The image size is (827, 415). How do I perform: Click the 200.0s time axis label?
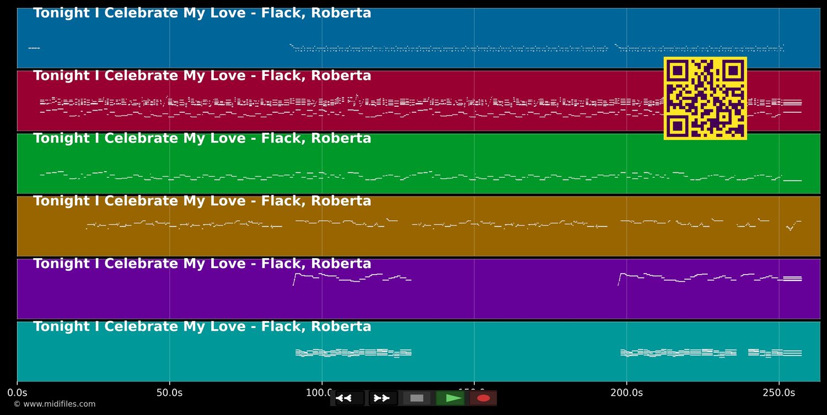click(x=626, y=392)
